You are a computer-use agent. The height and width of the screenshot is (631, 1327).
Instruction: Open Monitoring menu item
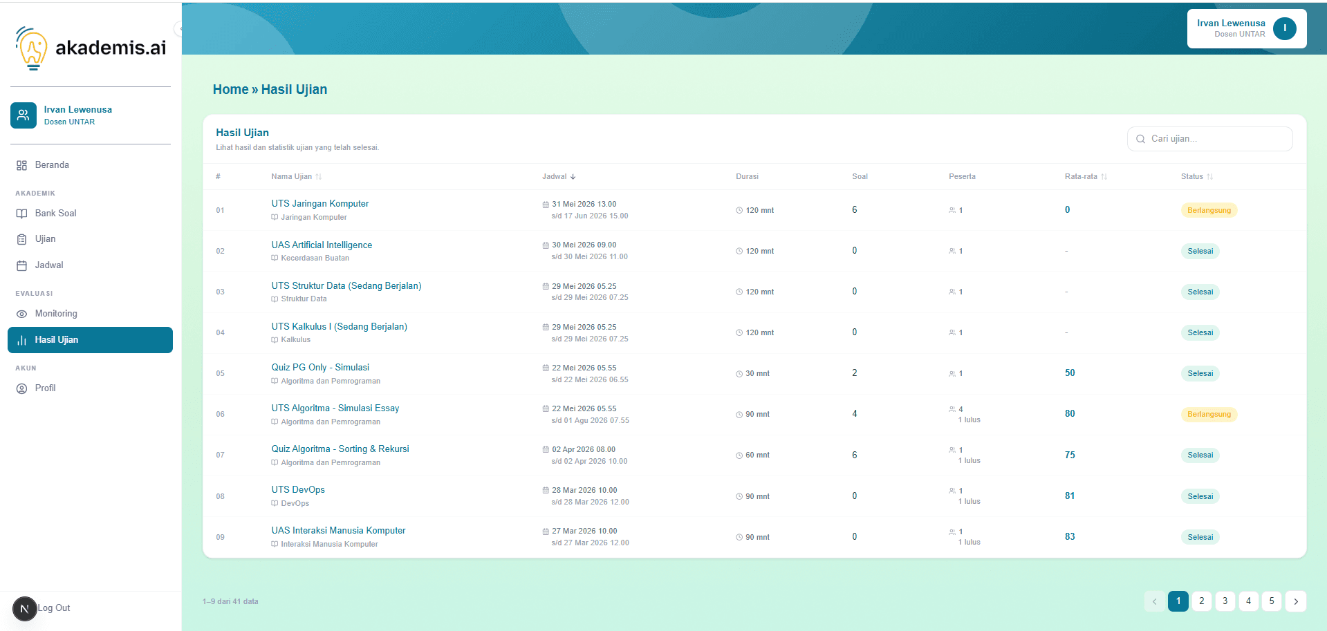click(90, 314)
